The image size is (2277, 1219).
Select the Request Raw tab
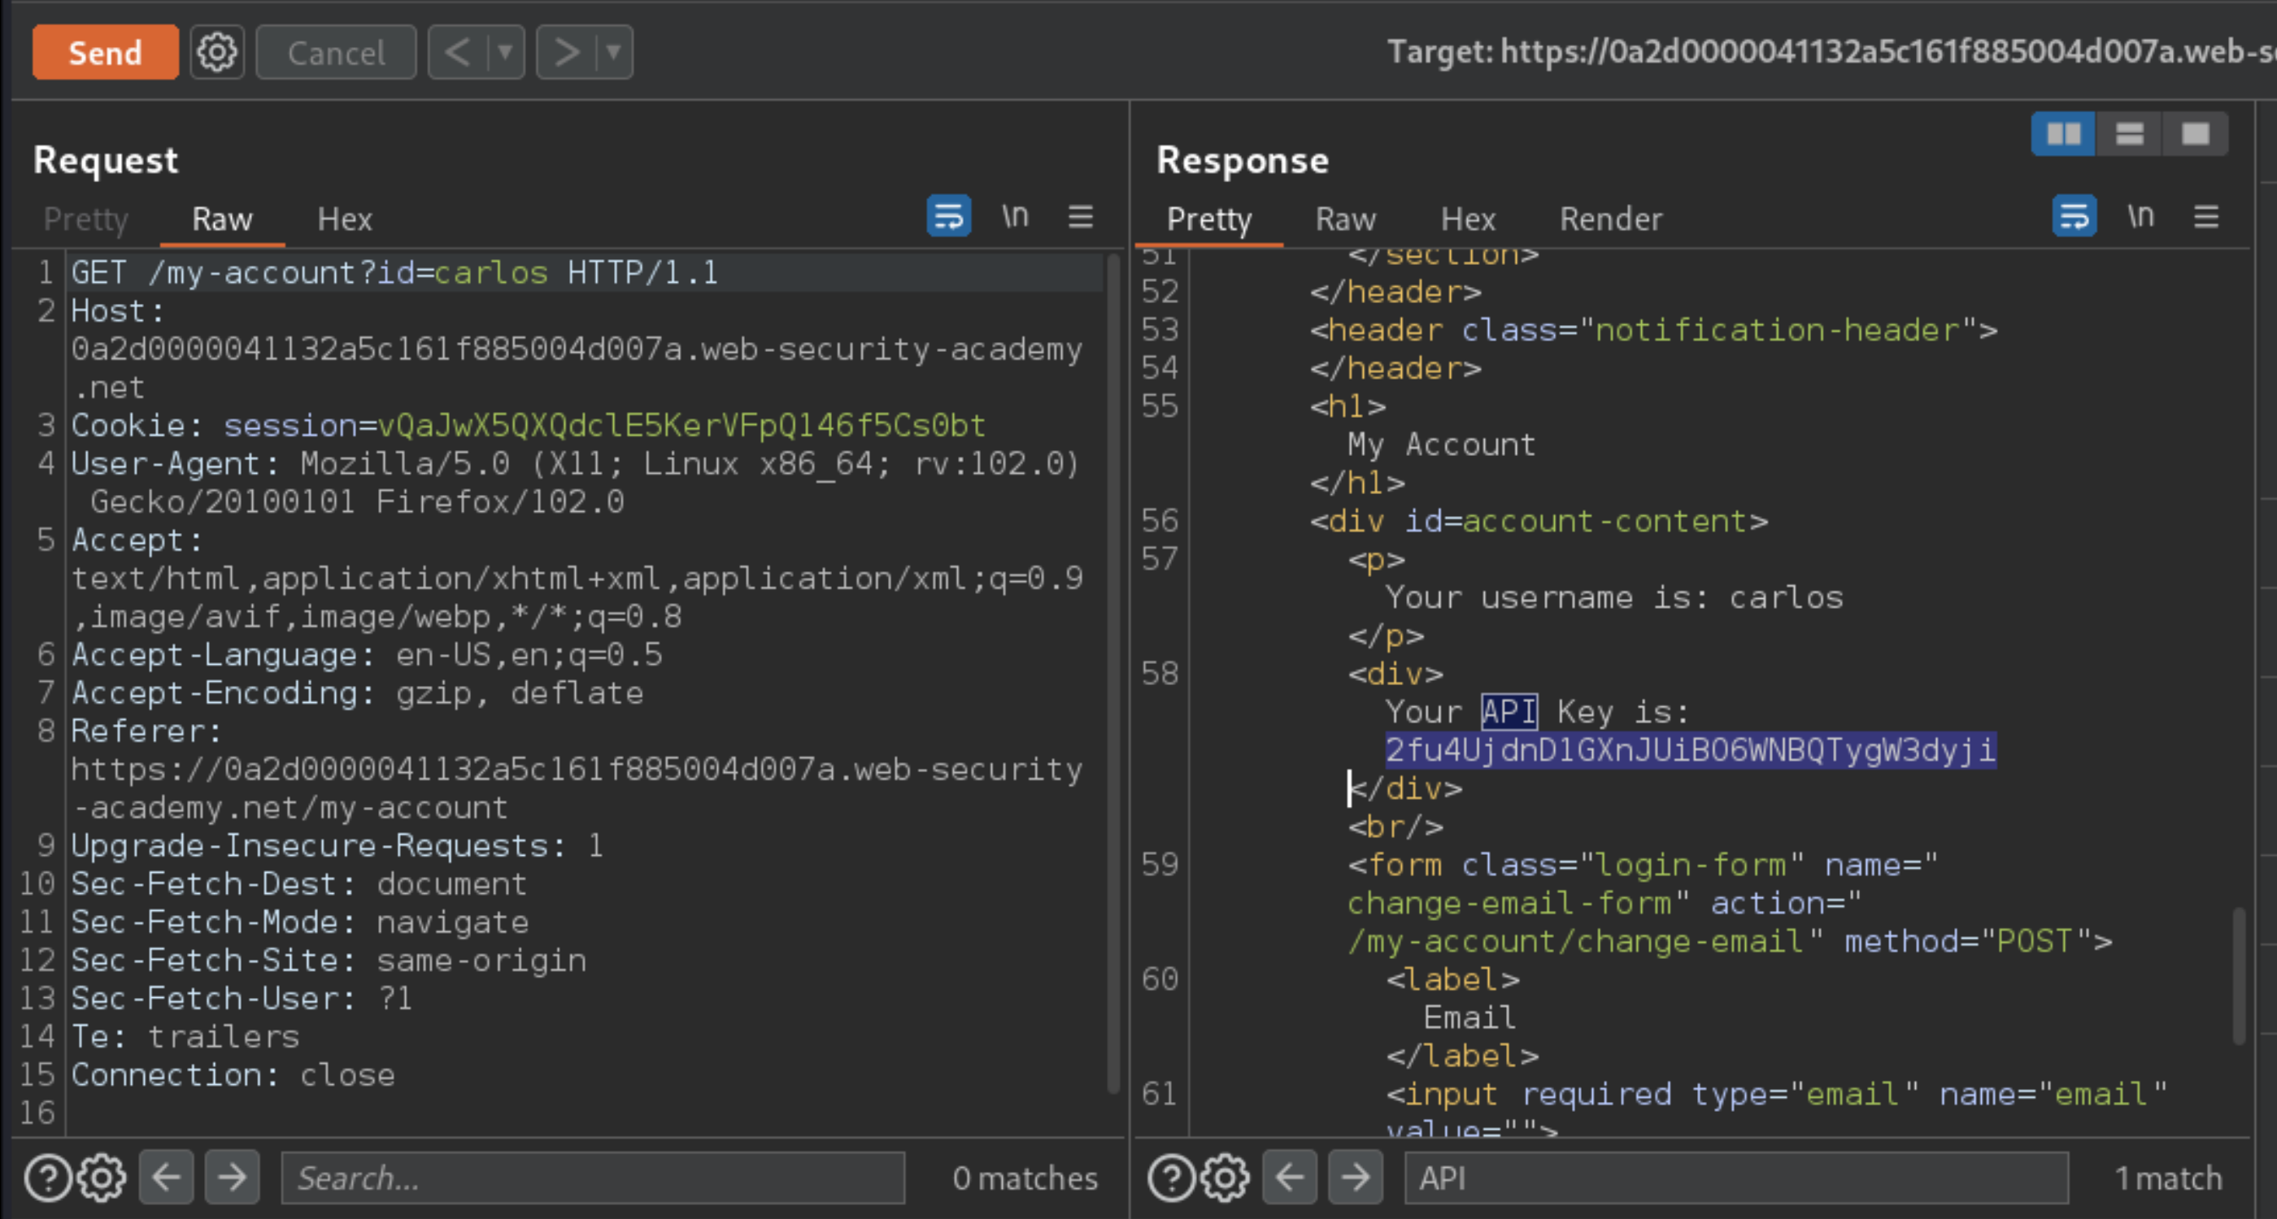[222, 219]
